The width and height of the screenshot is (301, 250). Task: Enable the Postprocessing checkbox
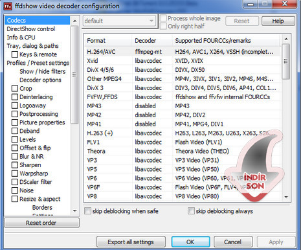(x=15, y=114)
